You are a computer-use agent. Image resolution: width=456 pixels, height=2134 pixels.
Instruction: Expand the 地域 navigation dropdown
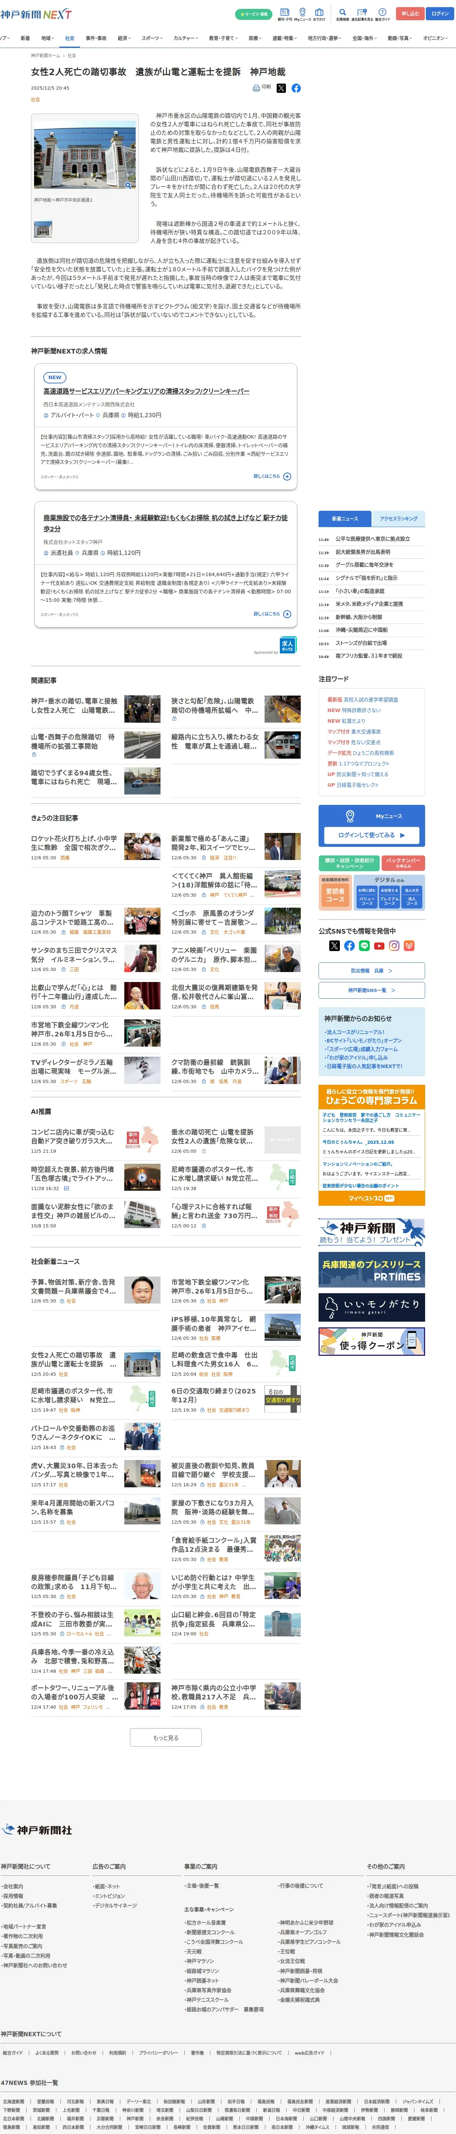click(x=47, y=38)
